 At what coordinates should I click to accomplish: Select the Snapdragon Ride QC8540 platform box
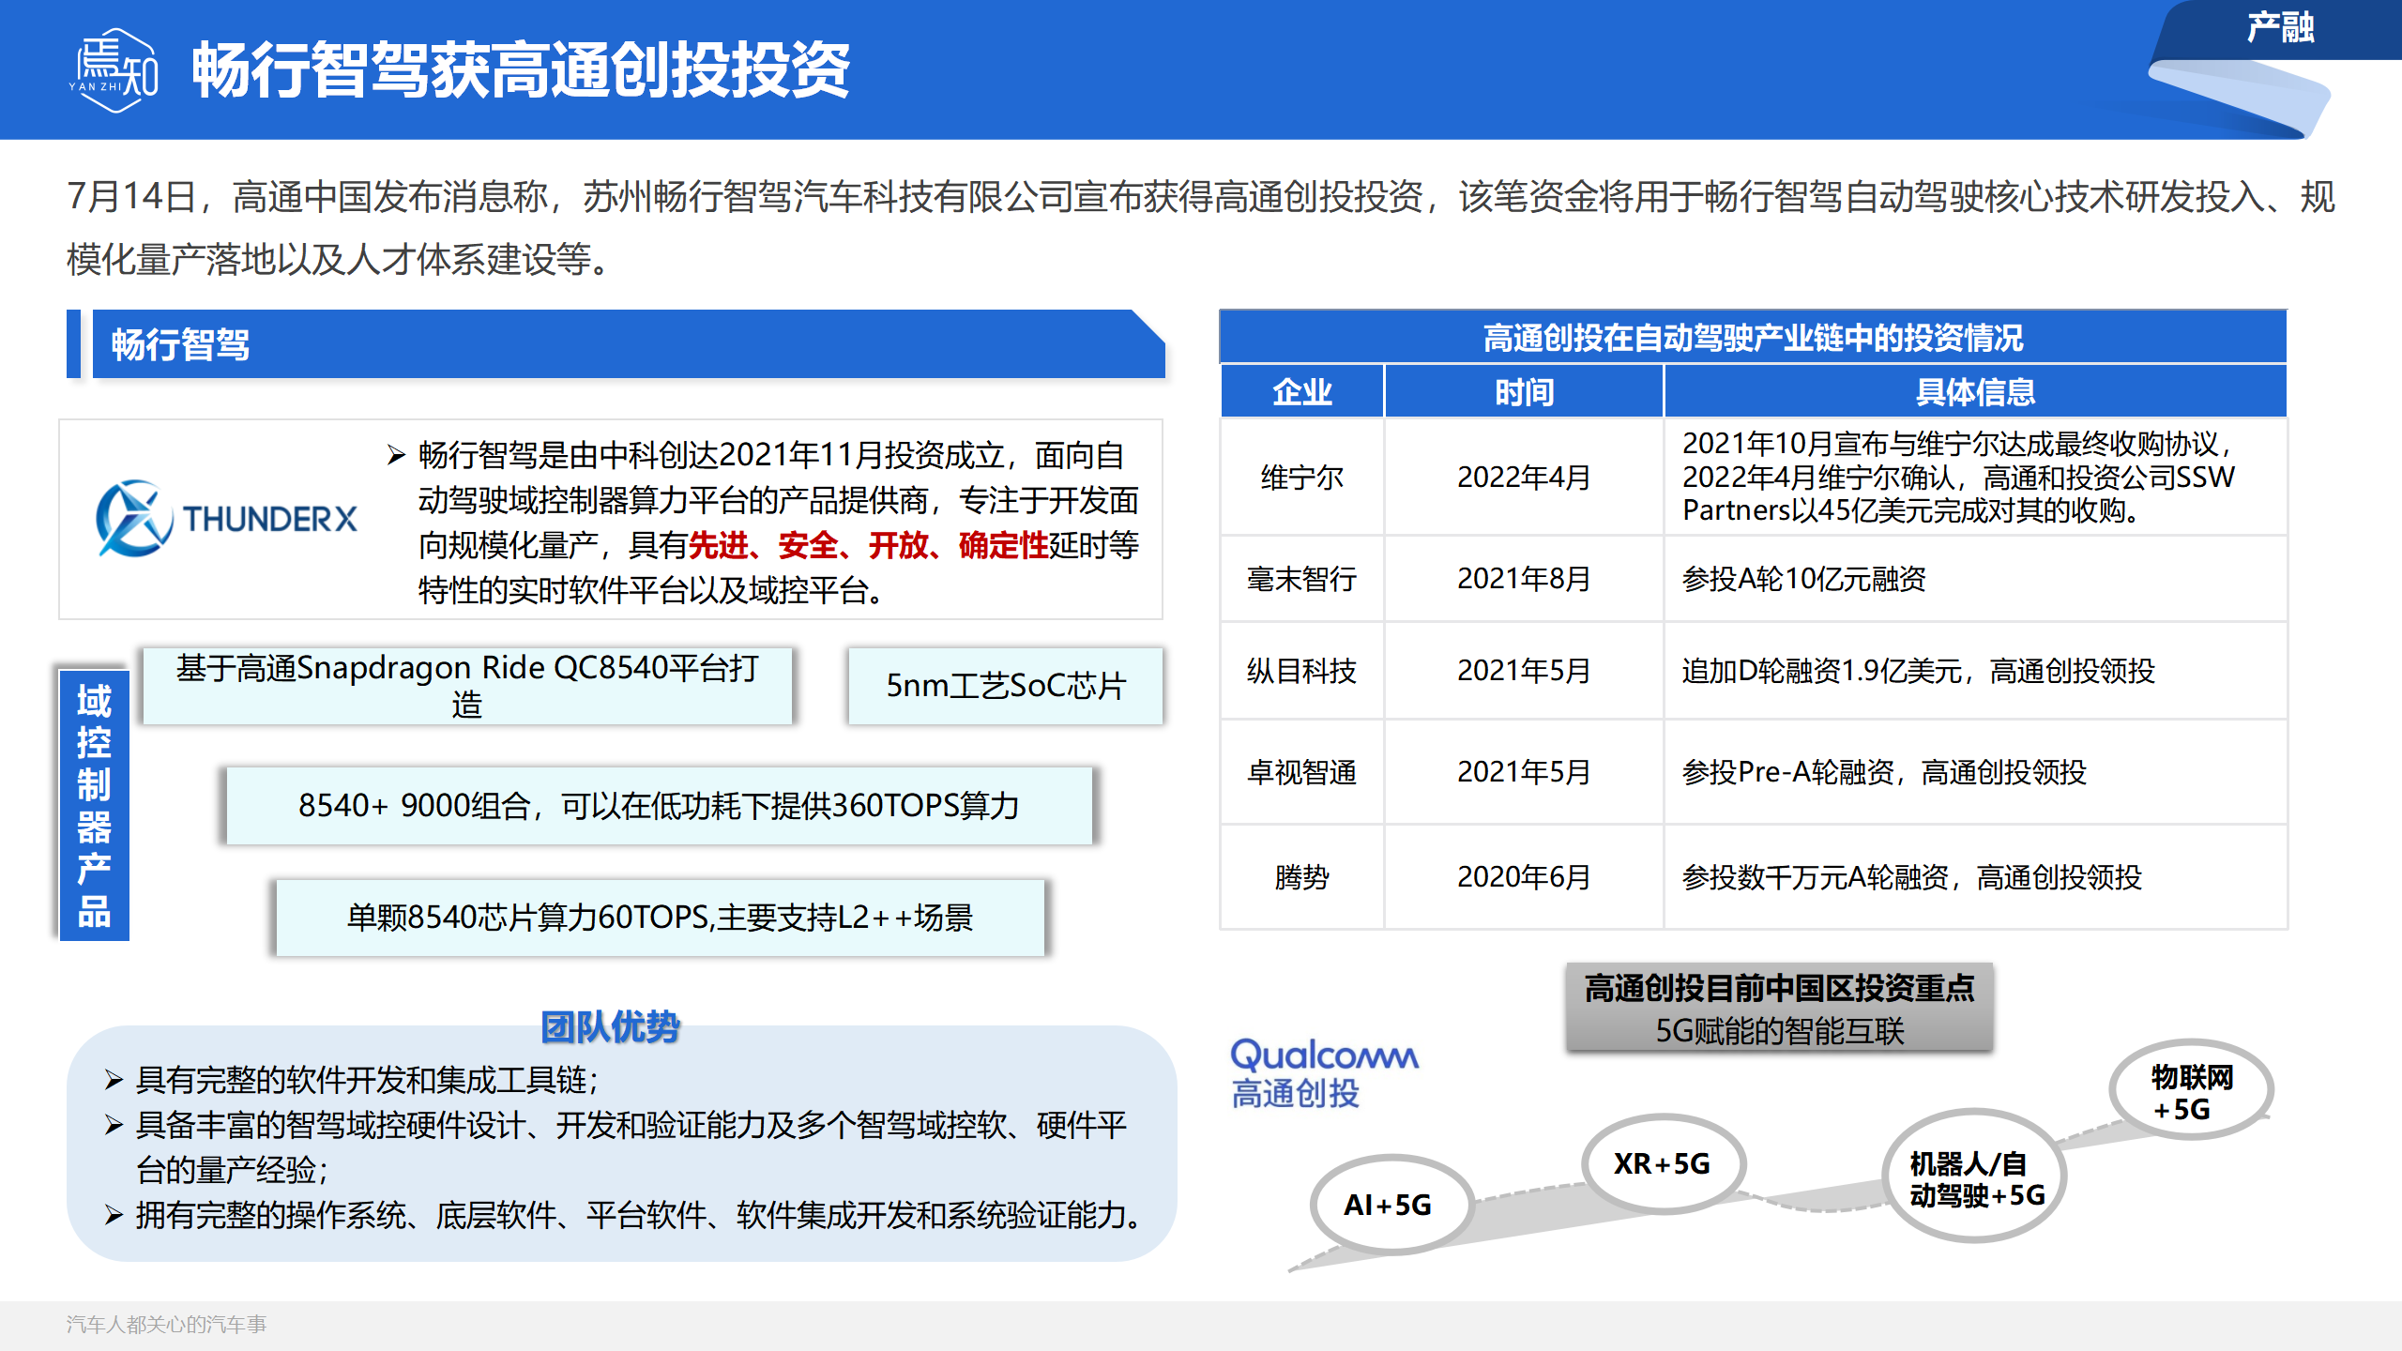[467, 686]
